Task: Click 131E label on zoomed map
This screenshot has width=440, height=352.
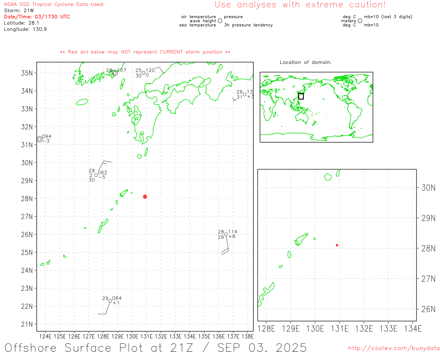Action: point(340,329)
